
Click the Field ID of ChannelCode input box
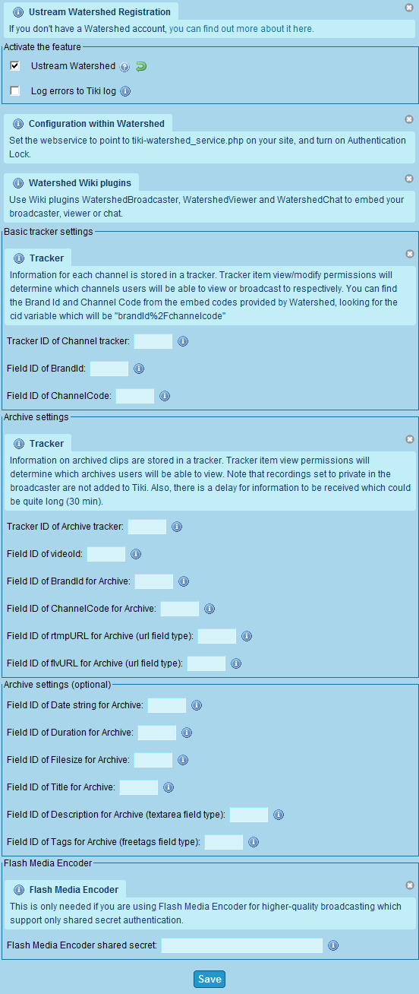pyautogui.click(x=135, y=396)
